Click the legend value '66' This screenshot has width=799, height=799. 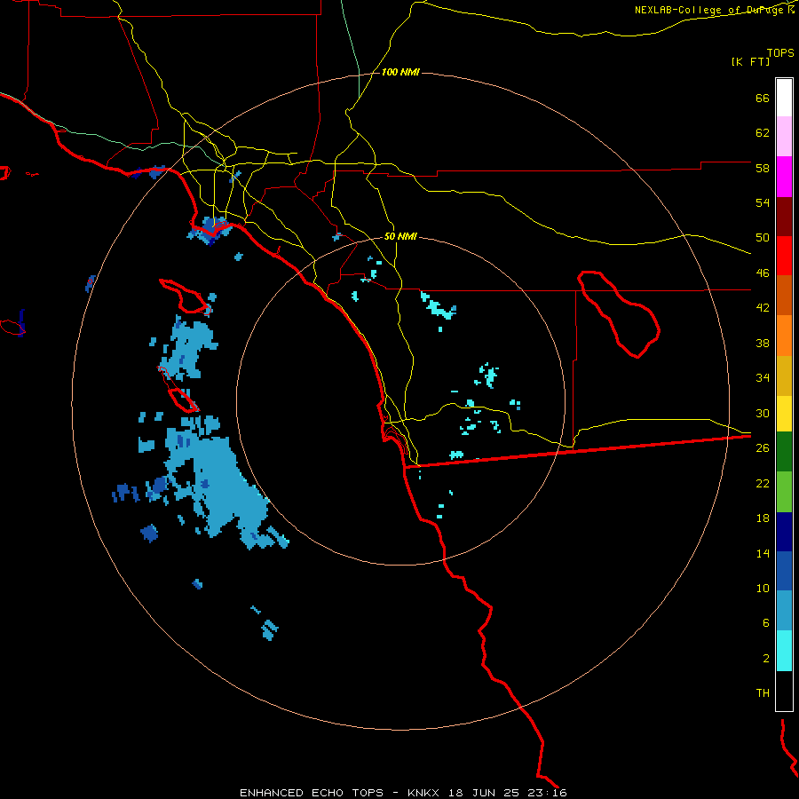tap(763, 98)
